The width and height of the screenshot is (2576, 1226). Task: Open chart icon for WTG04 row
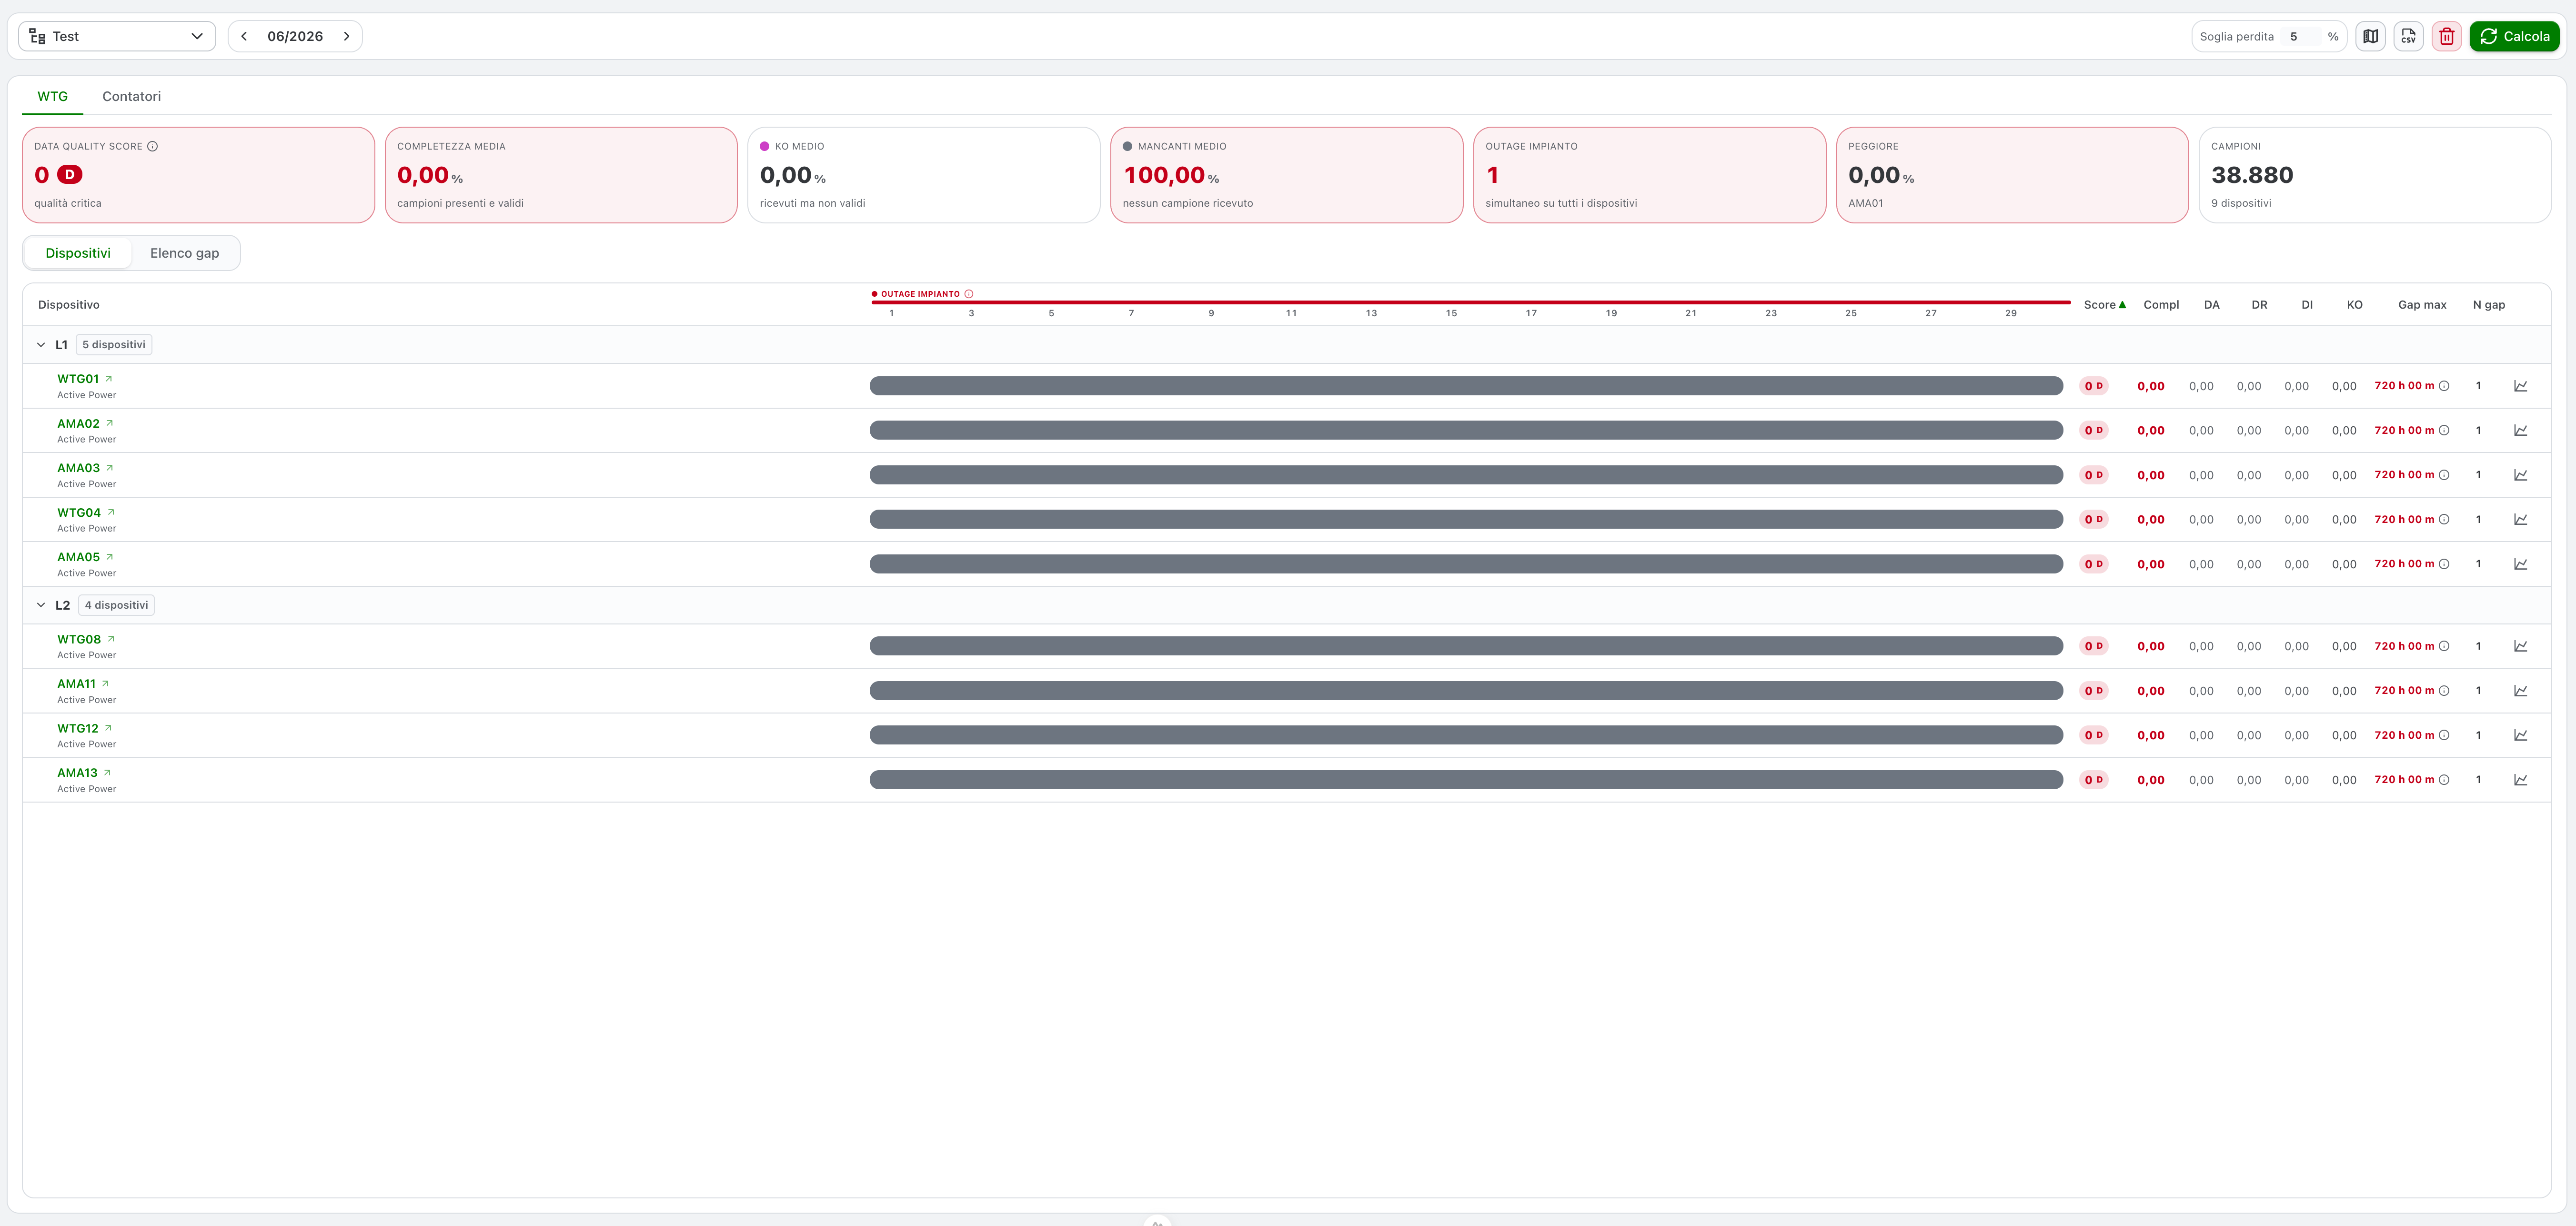pyautogui.click(x=2520, y=519)
